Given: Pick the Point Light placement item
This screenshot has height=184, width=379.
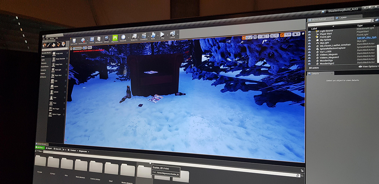Looking at the screenshot, I should [53, 70].
